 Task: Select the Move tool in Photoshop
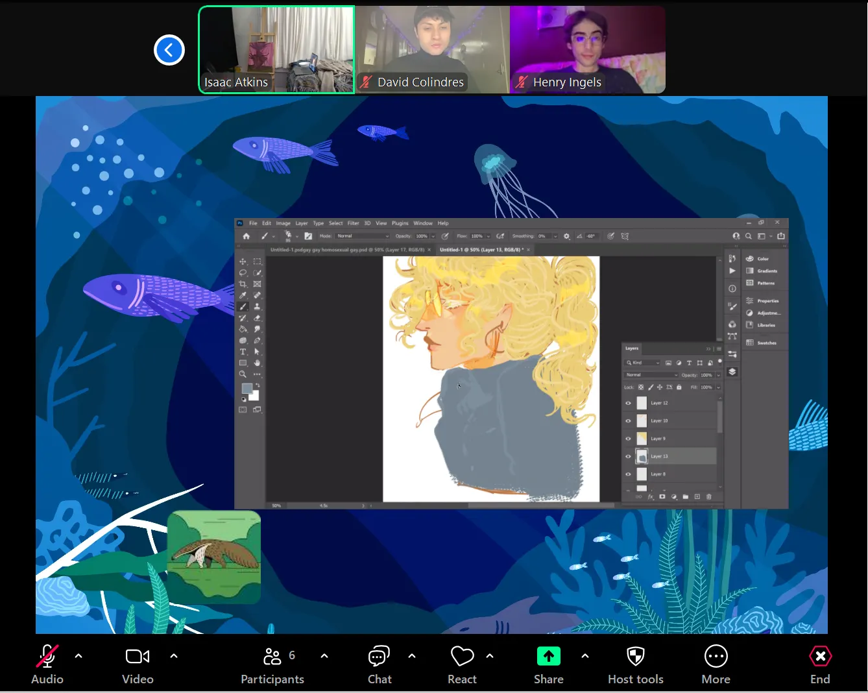(243, 261)
